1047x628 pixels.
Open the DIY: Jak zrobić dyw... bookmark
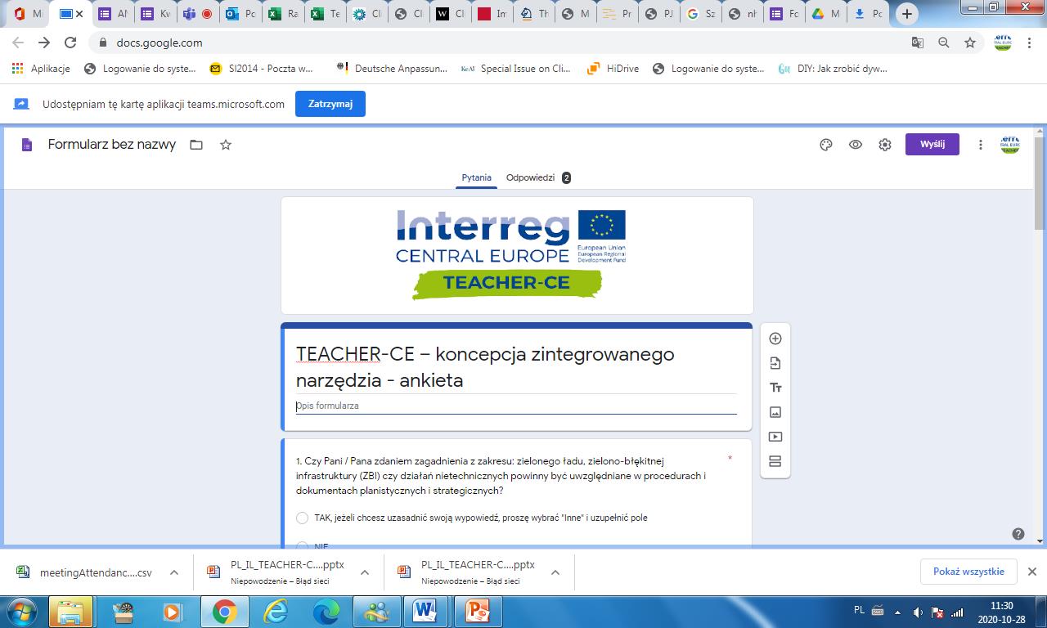[833, 69]
